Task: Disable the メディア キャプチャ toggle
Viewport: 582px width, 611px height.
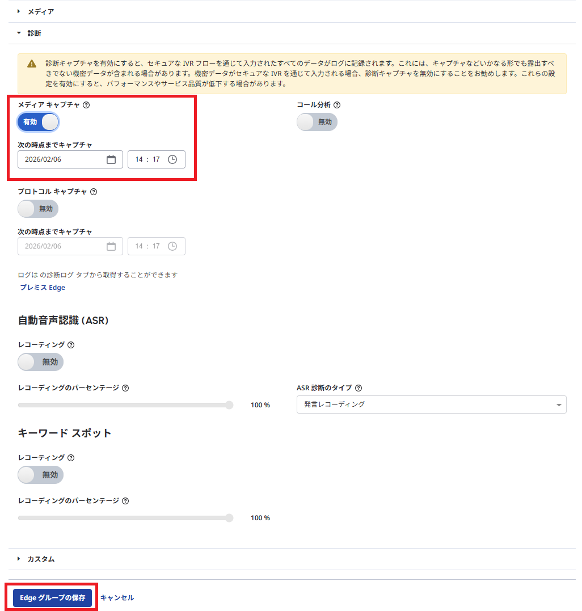Action: pyautogui.click(x=38, y=122)
